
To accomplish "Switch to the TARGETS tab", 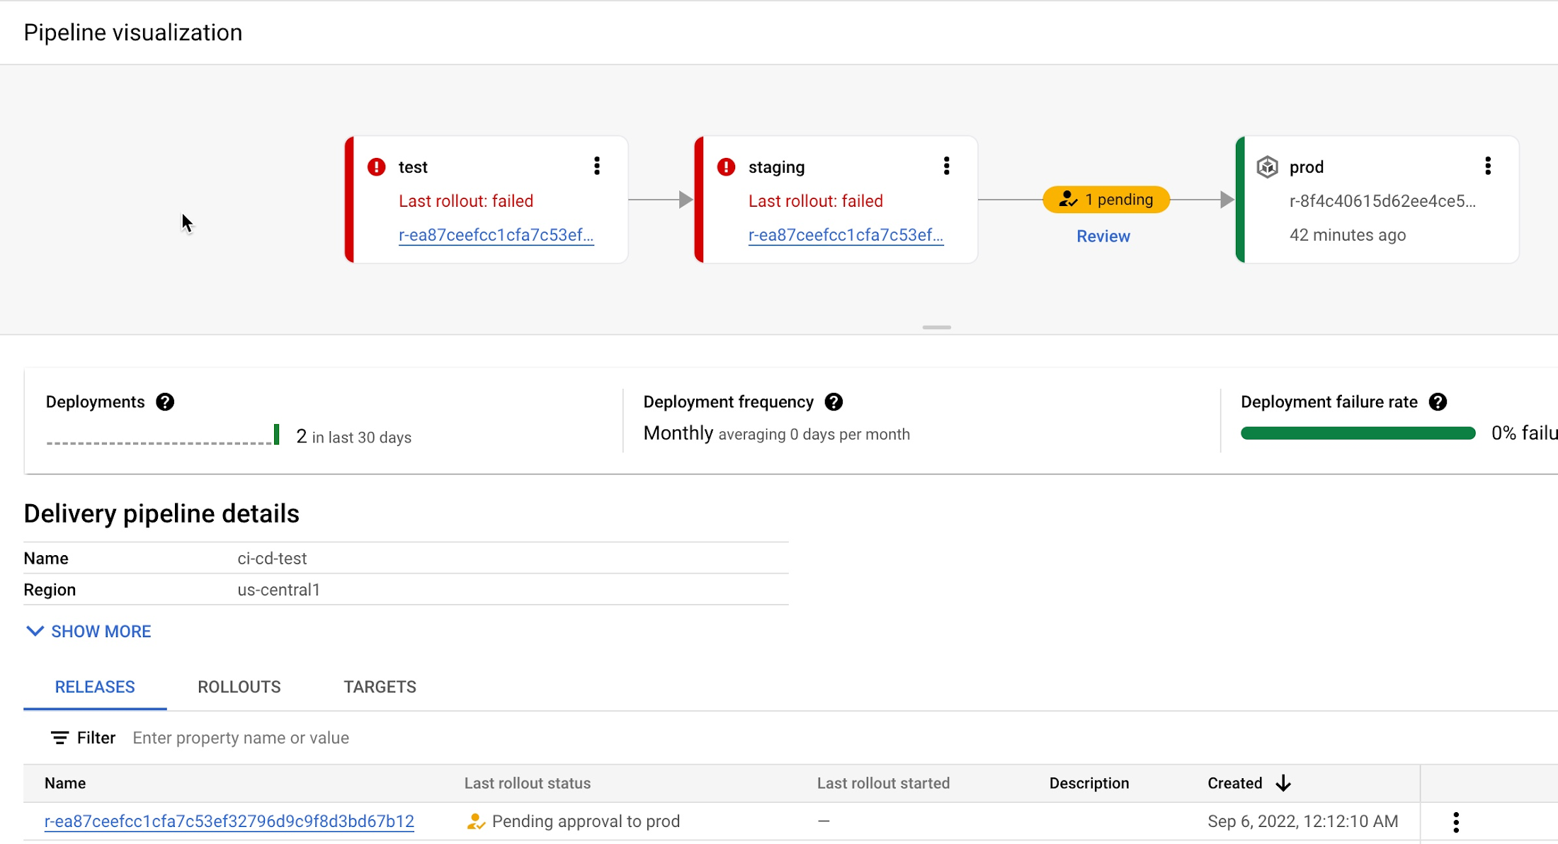I will 380,687.
